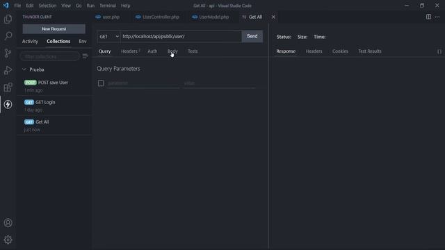This screenshot has width=445, height=250.
Task: Open the GET method dropdown
Action: [108, 37]
